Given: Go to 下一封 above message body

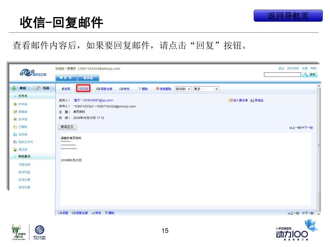Looking at the screenshot, I should coord(307,127).
